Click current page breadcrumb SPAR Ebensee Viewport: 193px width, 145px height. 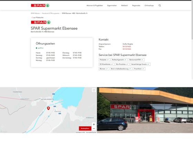74,13
